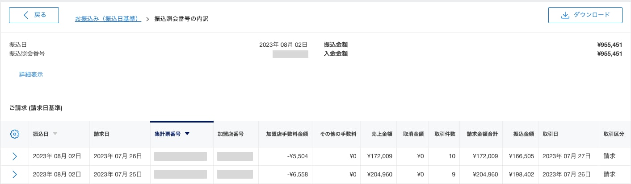Screen dimensions: 631x184
Task: Sort by 請求金額合計 column header
Action: coord(482,134)
